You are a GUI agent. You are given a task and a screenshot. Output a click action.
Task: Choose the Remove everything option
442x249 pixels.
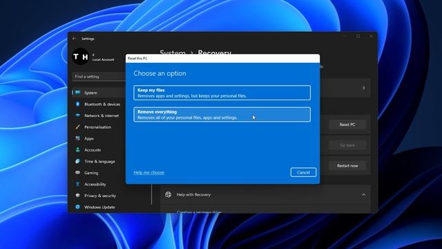(222, 114)
